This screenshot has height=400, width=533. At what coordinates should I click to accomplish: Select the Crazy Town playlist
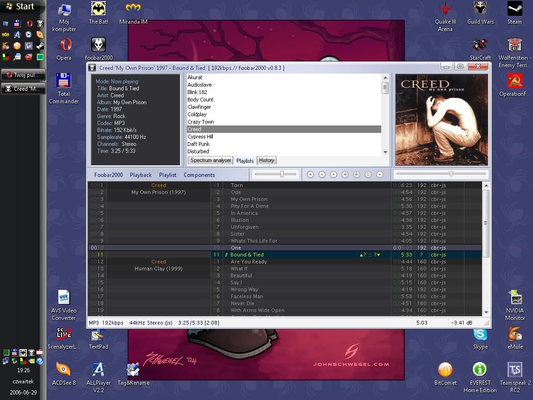point(284,122)
